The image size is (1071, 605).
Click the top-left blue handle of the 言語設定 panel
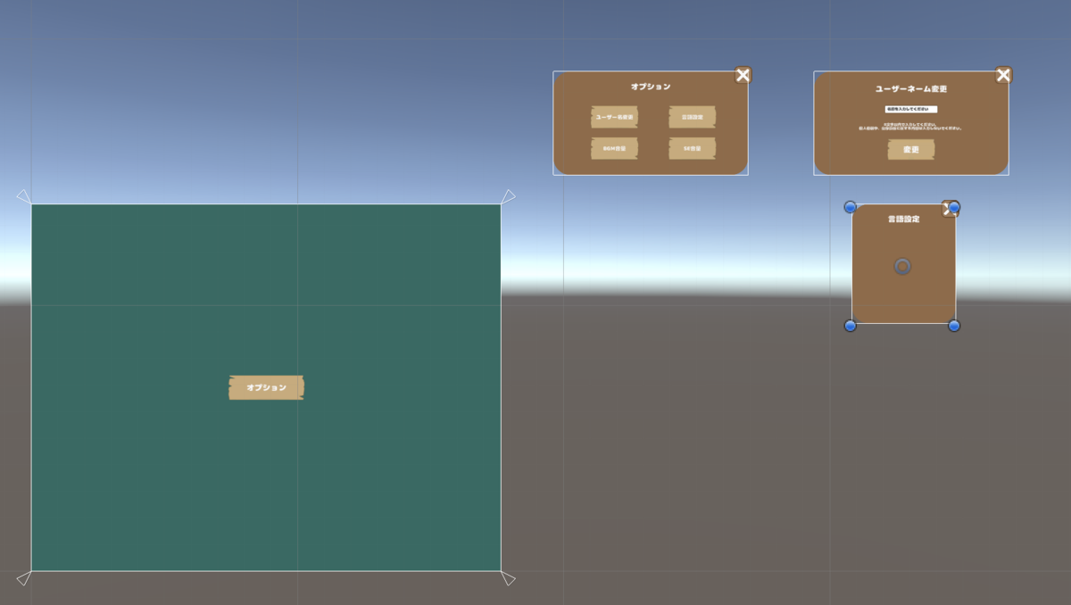851,207
